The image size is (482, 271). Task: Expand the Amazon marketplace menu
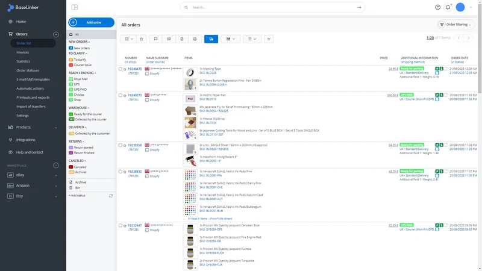(56, 186)
